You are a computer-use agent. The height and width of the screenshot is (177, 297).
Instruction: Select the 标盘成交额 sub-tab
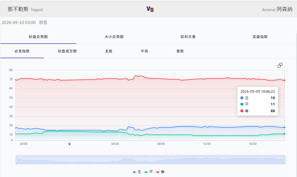point(67,51)
